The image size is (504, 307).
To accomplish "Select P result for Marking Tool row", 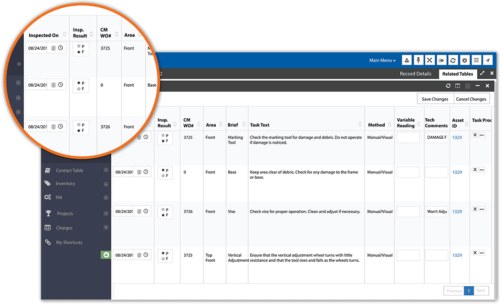I will click(163, 135).
